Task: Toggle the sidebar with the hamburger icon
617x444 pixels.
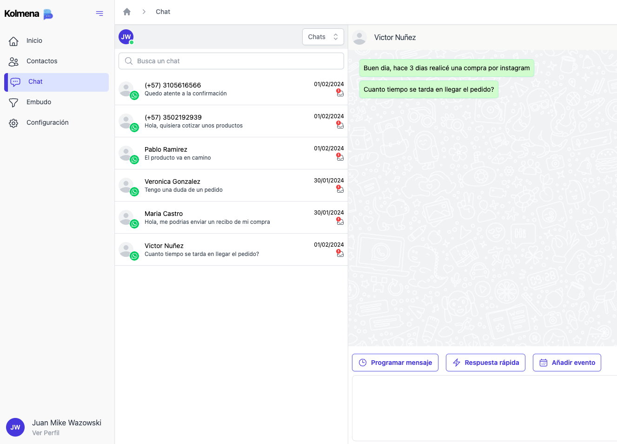Action: (x=99, y=13)
